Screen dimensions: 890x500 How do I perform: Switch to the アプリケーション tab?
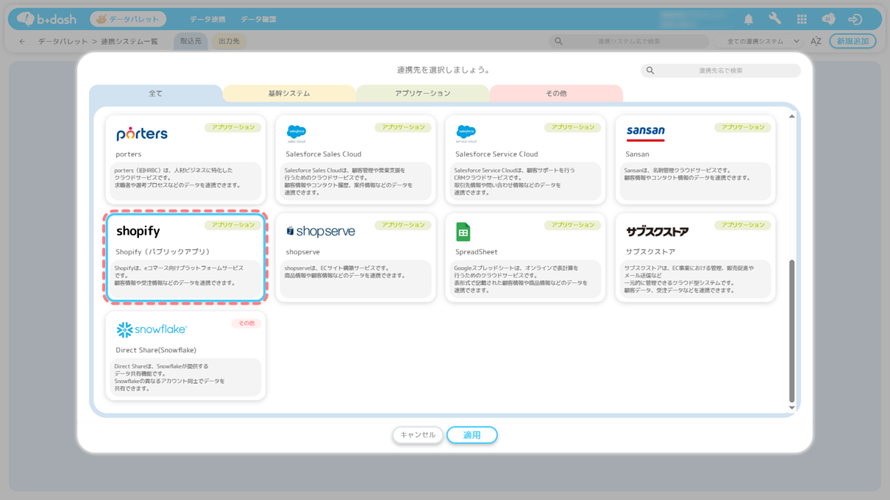[x=423, y=93]
